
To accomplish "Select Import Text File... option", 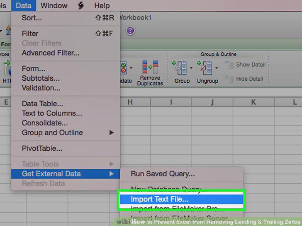I will tap(182, 199).
